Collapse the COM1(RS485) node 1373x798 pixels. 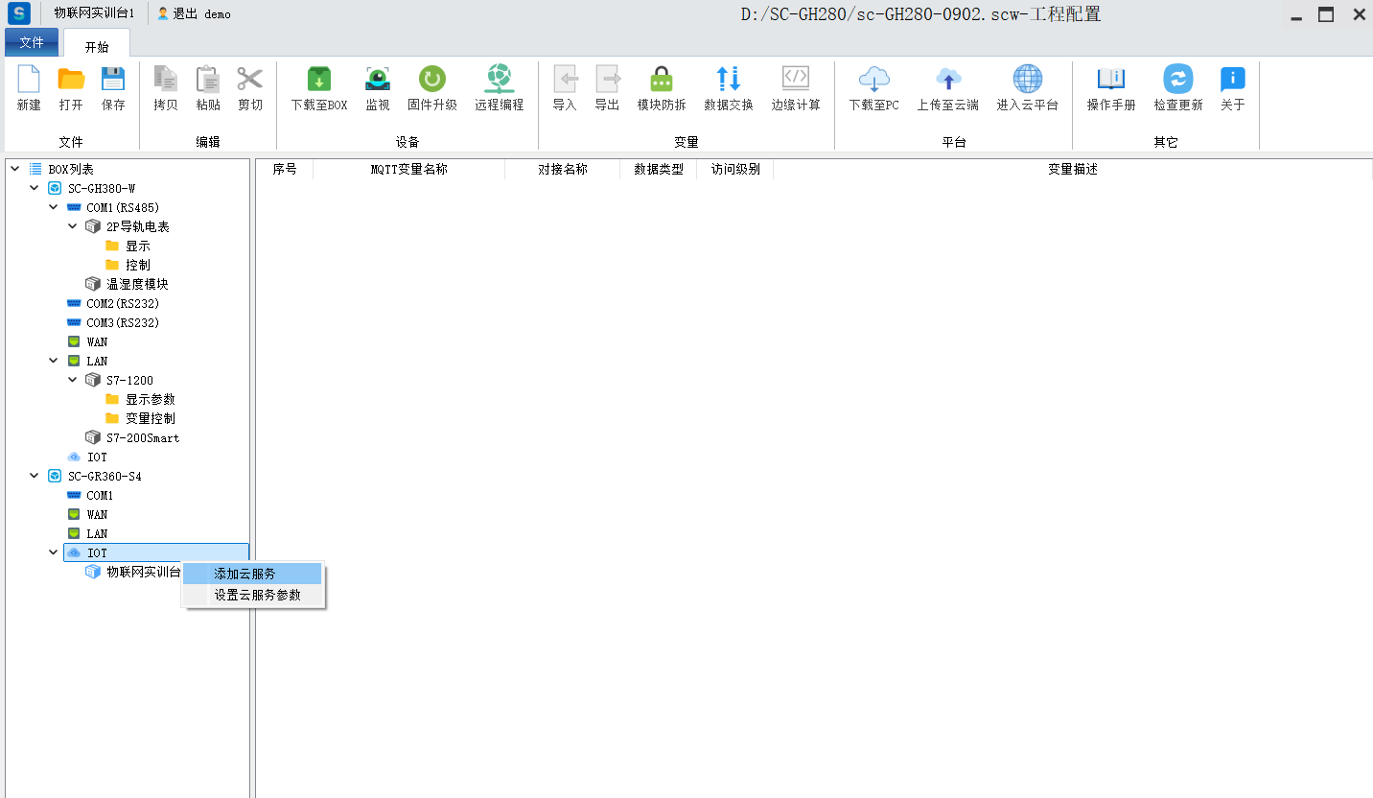pos(54,207)
